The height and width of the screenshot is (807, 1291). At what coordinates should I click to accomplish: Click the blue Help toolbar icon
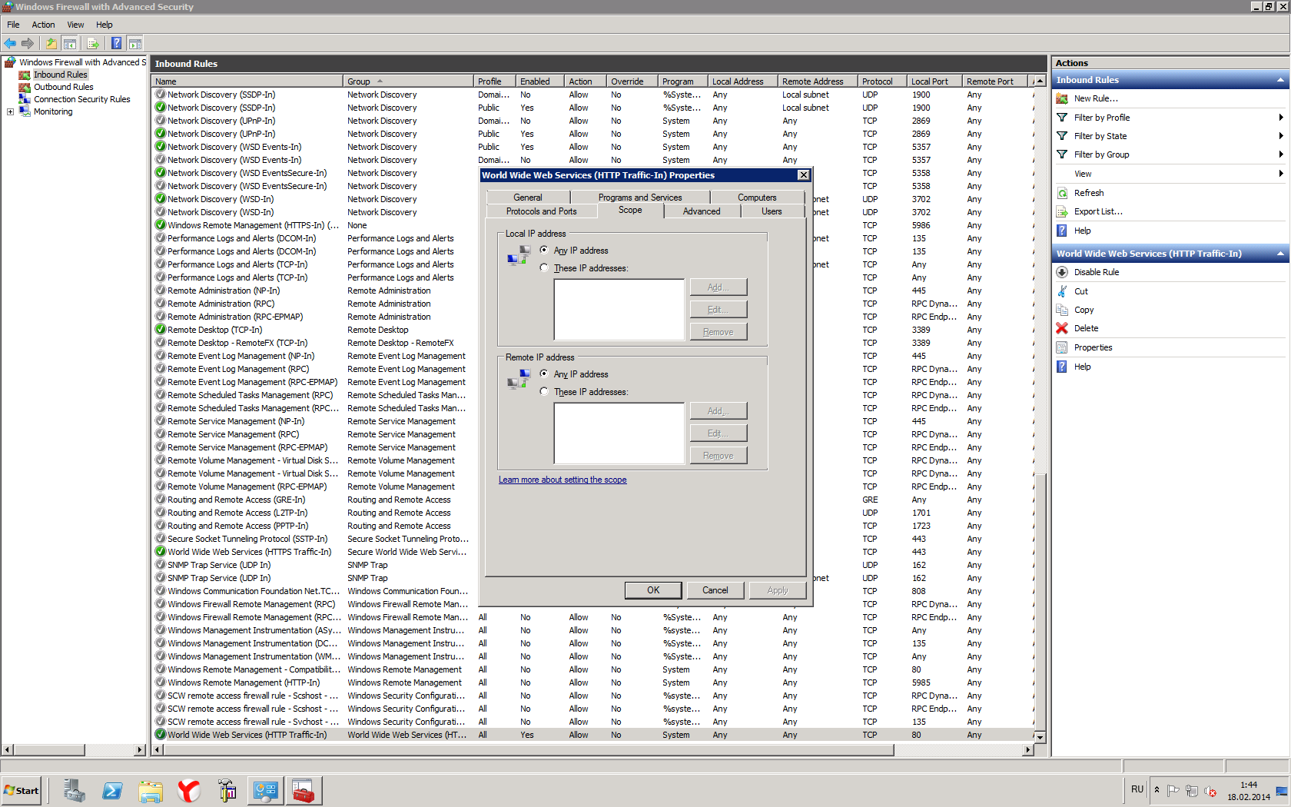click(x=117, y=43)
